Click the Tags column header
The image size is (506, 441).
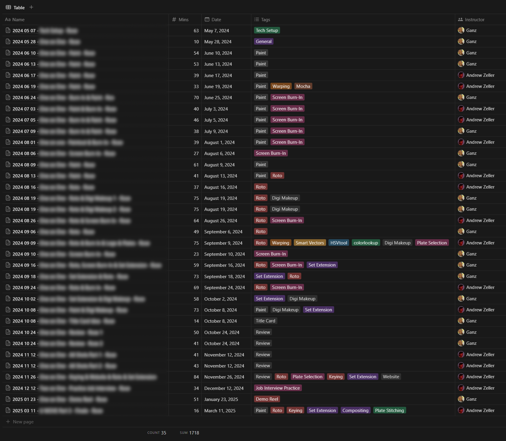[x=265, y=20]
